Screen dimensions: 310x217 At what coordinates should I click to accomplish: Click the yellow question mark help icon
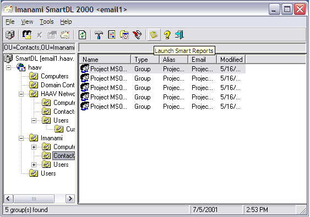(x=167, y=35)
